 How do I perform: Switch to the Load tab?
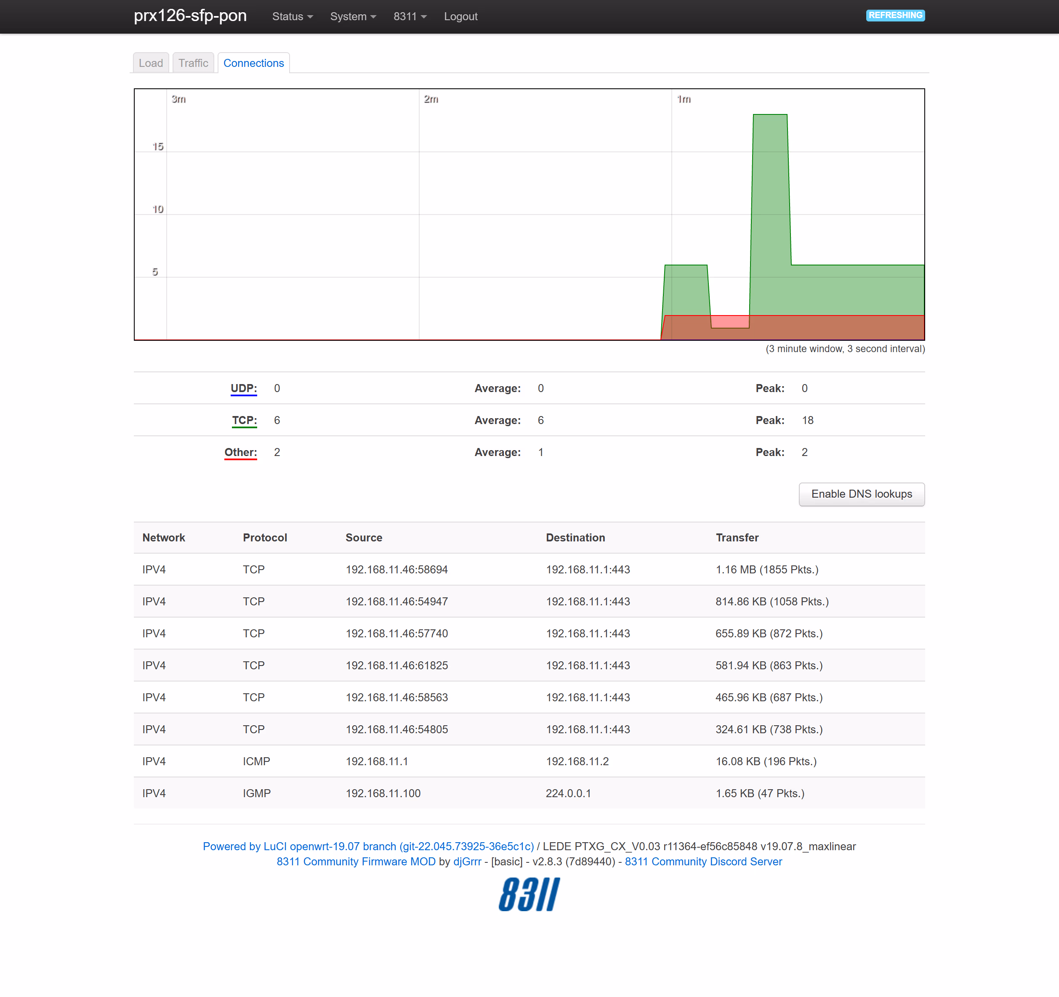pos(151,63)
